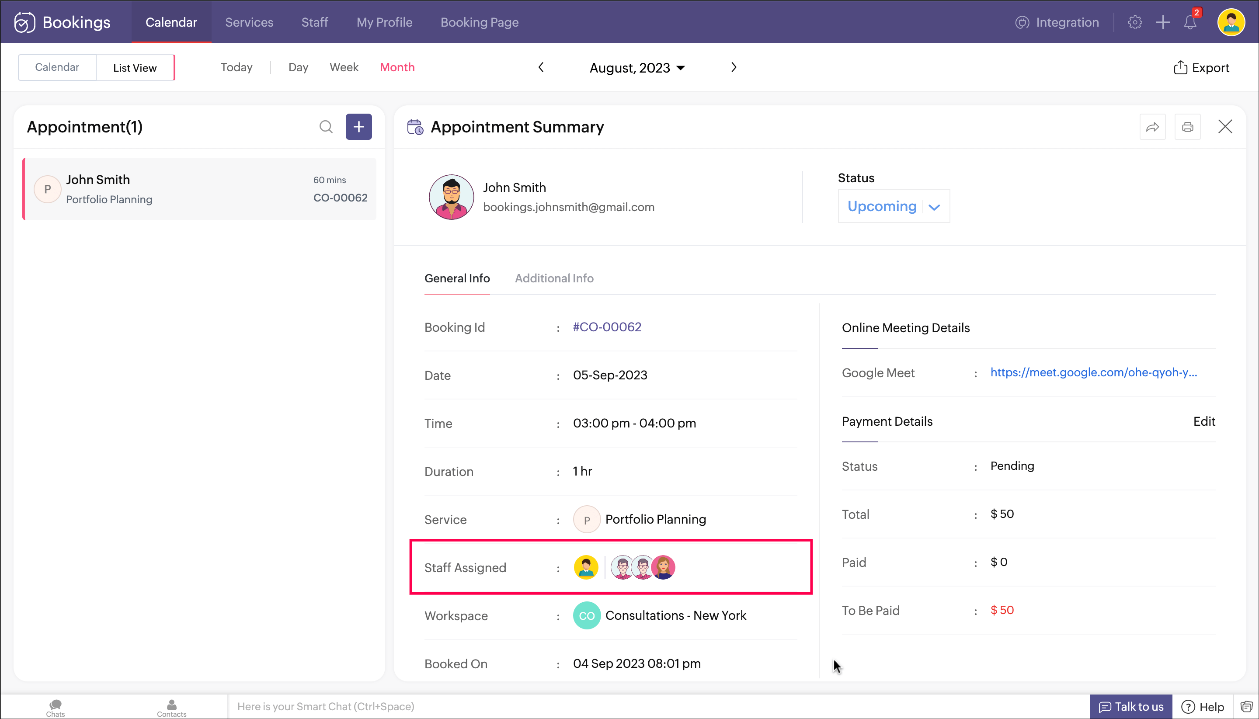
Task: Click the search icon in Appointment panel
Action: pos(326,127)
